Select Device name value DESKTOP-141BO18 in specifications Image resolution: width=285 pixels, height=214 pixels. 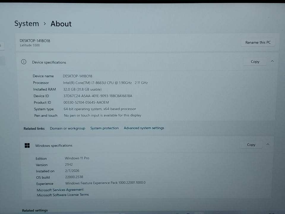coord(77,76)
